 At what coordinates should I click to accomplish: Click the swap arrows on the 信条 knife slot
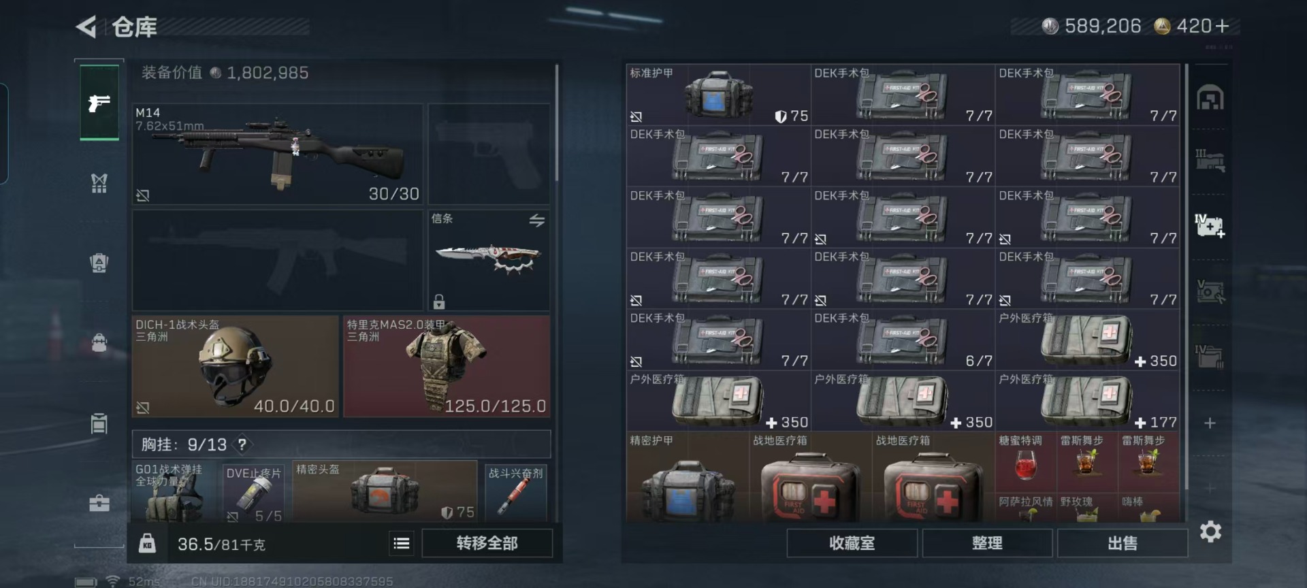(x=536, y=220)
